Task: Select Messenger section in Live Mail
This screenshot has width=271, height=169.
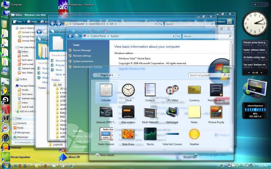Action: coord(23,137)
